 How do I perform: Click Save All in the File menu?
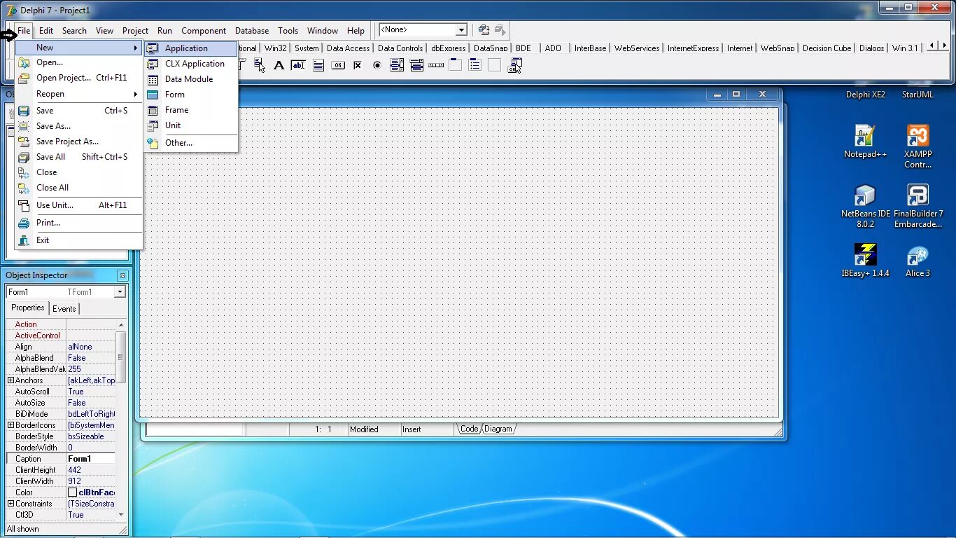pos(79,157)
